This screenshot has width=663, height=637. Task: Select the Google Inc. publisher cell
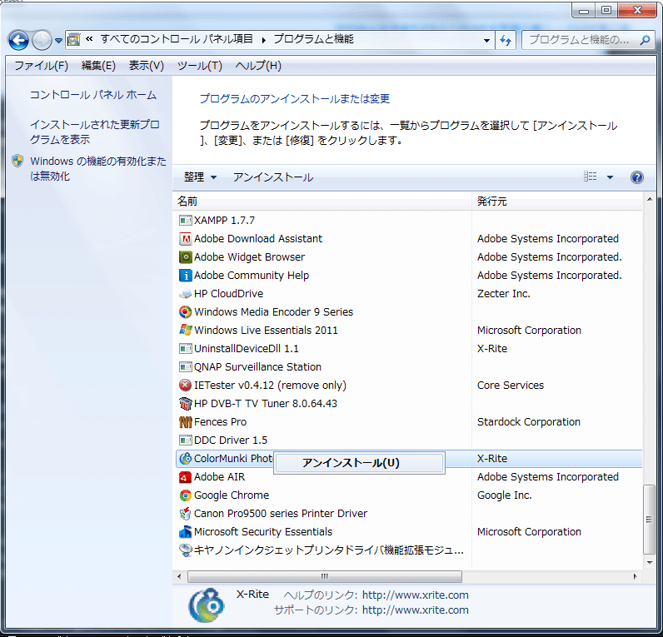point(505,495)
